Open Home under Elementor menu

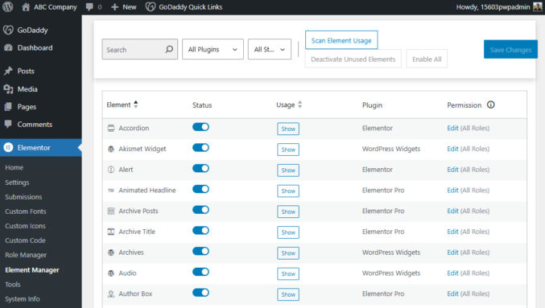coord(14,167)
